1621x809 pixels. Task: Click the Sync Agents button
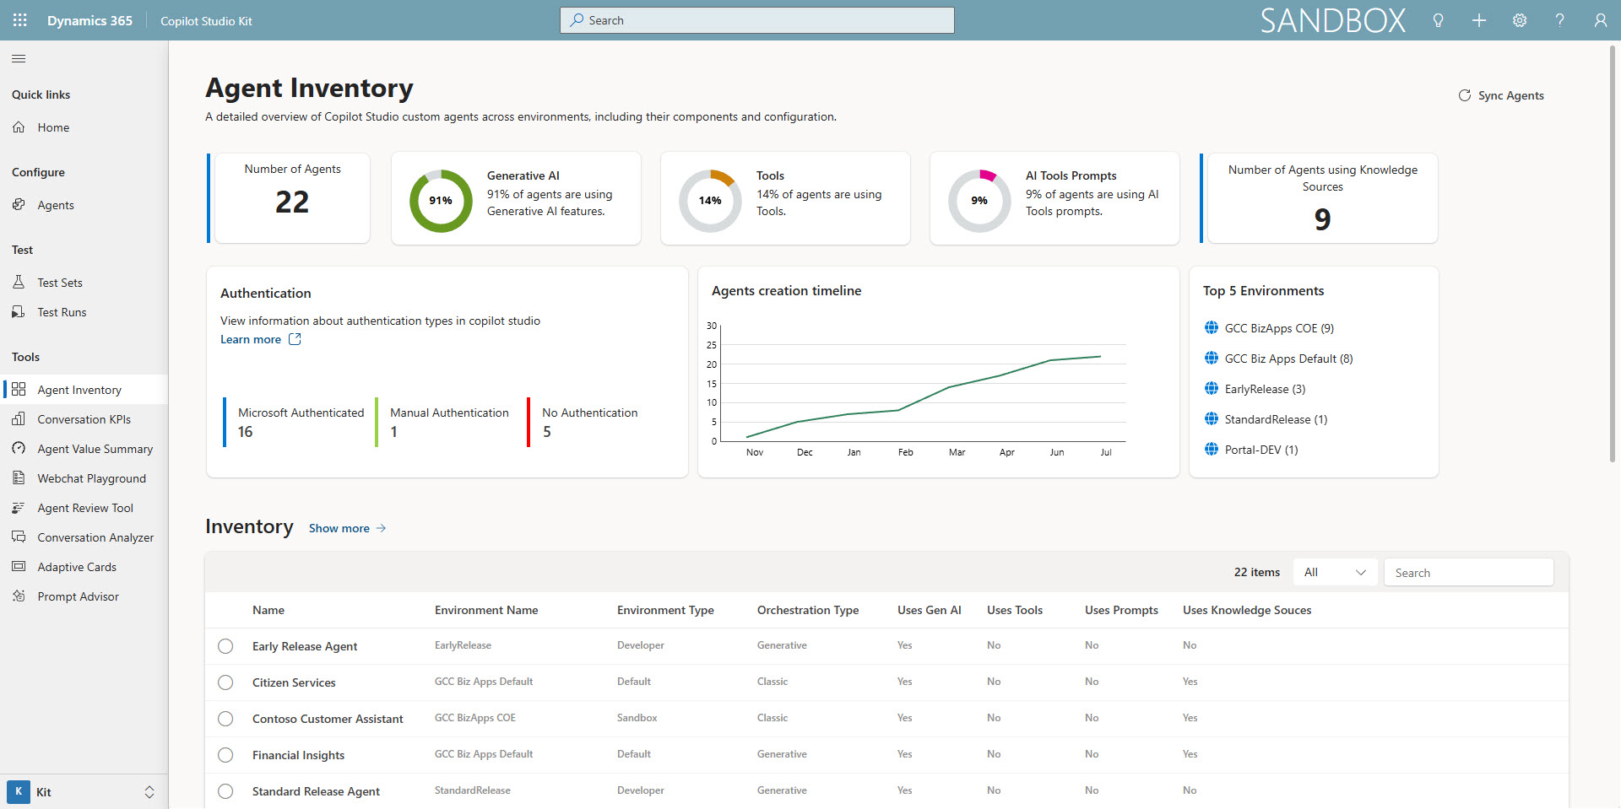tap(1501, 95)
